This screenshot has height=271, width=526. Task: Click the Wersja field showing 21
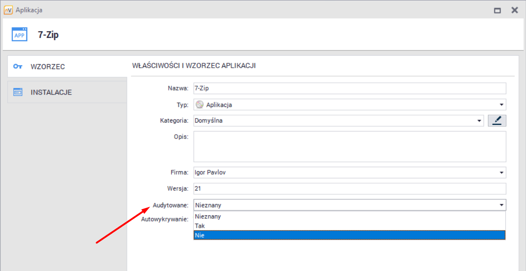pyautogui.click(x=349, y=189)
